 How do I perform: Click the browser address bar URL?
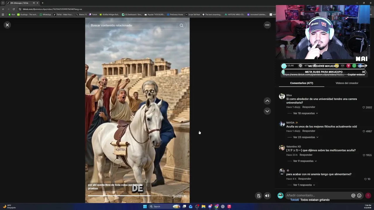pos(53,9)
